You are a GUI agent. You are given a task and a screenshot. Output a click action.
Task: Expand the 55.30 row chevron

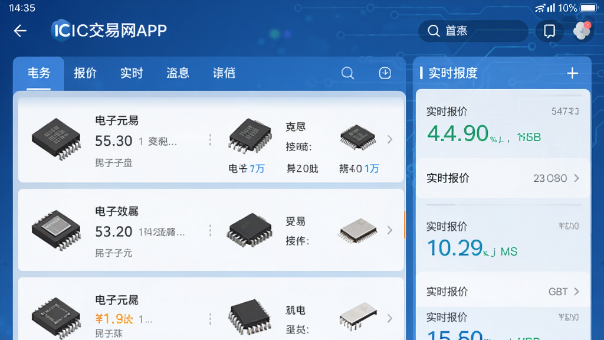(x=390, y=139)
